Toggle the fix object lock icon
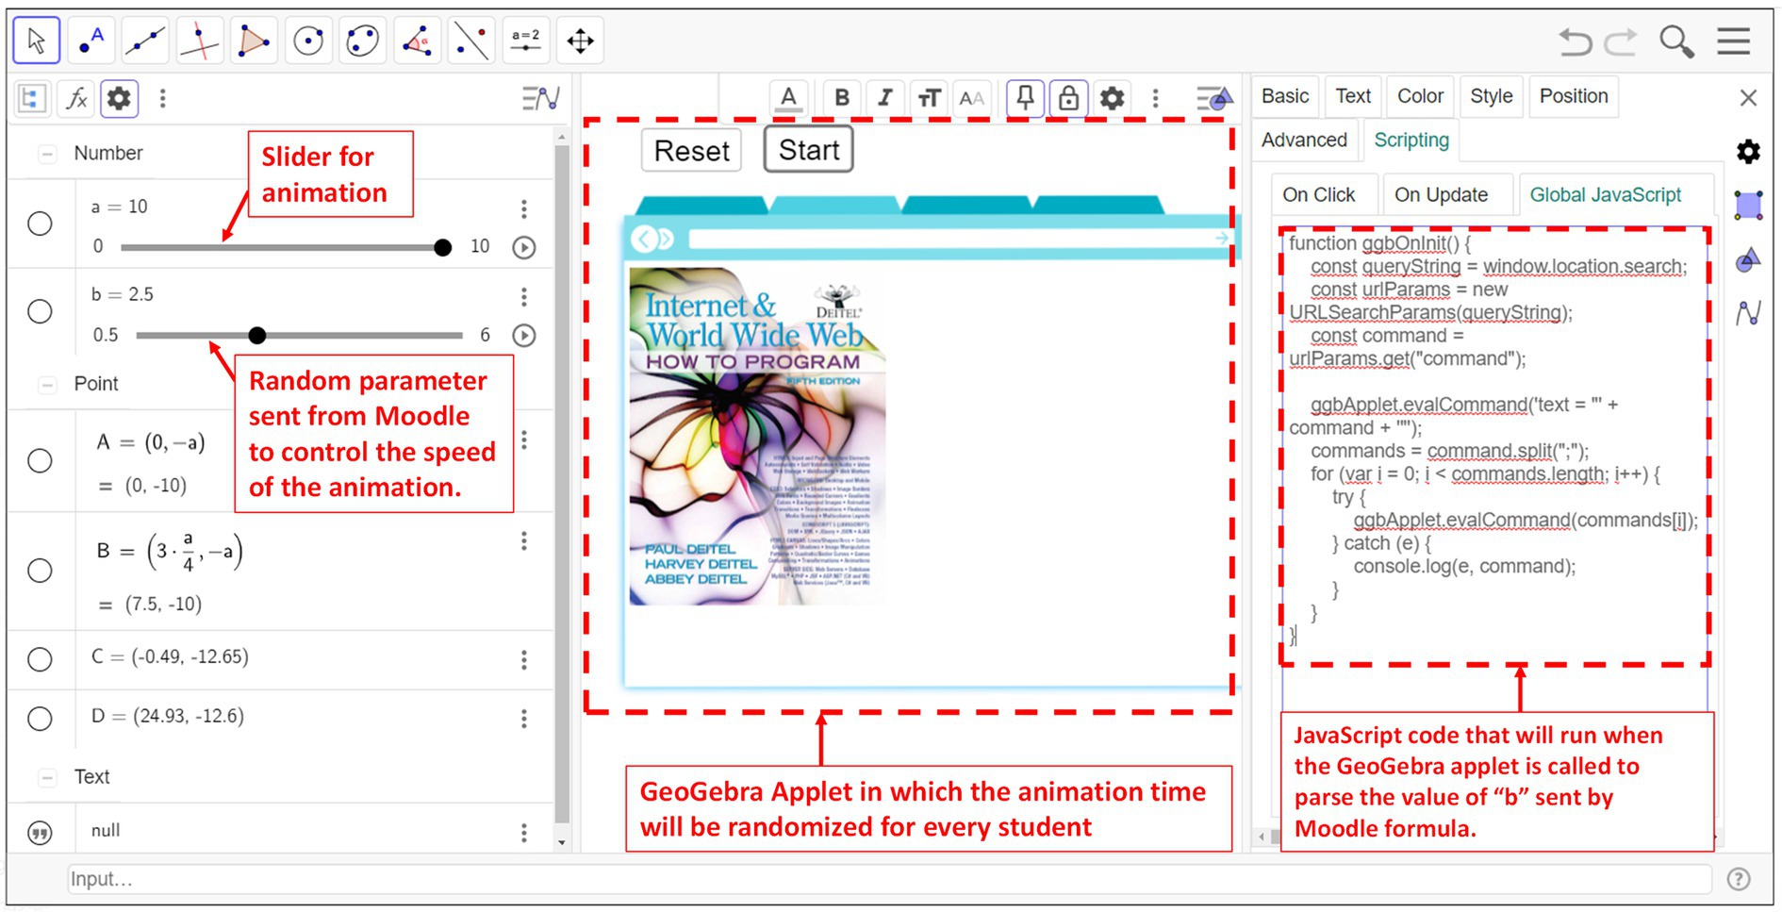1782x912 pixels. click(x=1068, y=97)
